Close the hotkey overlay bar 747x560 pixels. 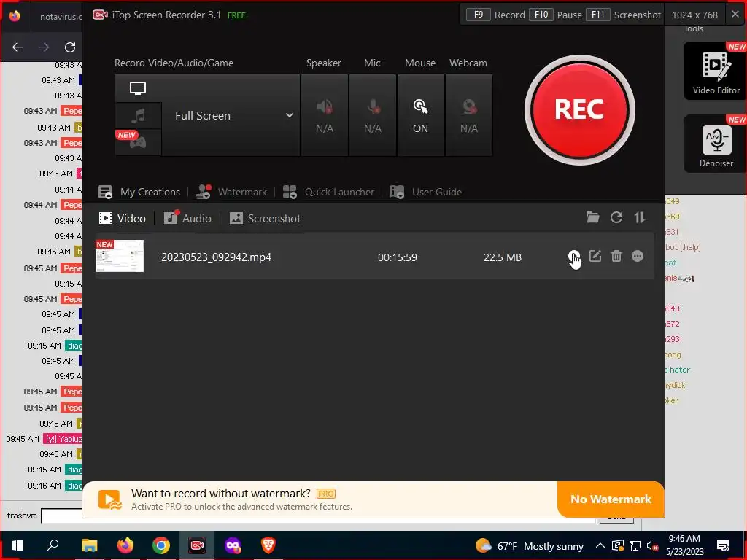(x=735, y=15)
